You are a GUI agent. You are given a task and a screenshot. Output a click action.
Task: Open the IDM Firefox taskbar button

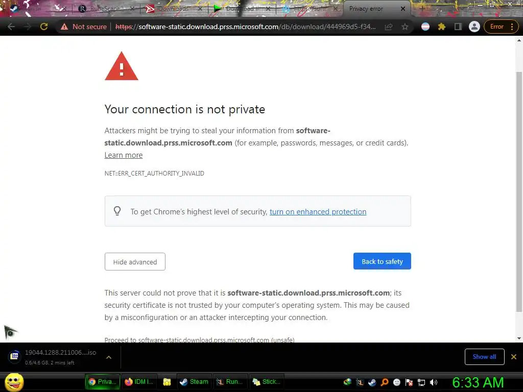(x=139, y=382)
